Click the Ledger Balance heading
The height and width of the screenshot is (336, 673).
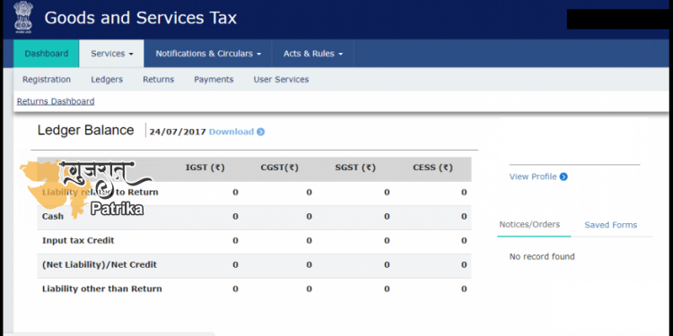pyautogui.click(x=85, y=130)
